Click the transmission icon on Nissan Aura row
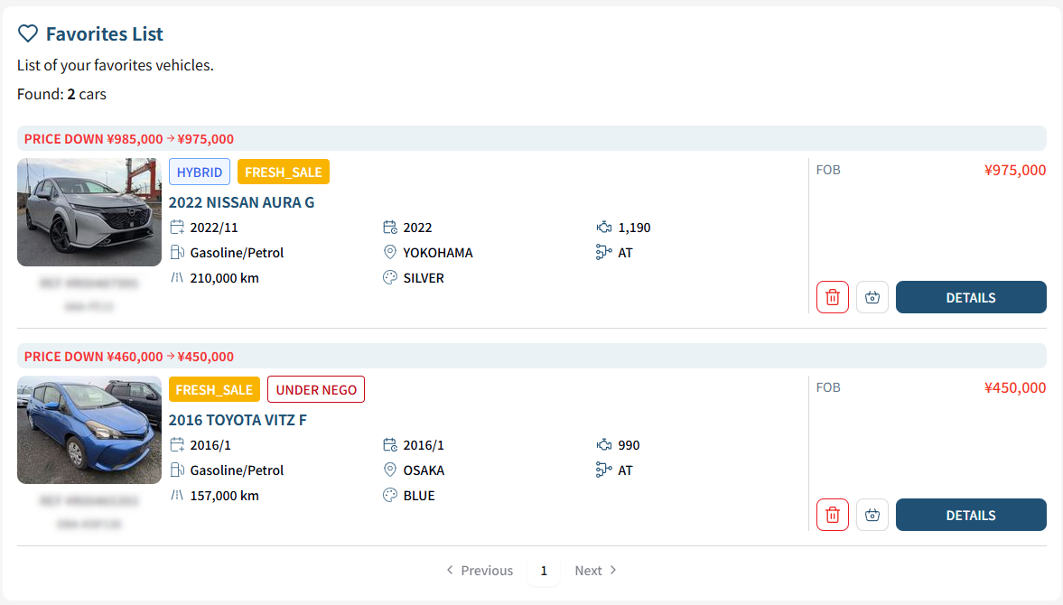Image resolution: width=1063 pixels, height=605 pixels. [x=603, y=252]
